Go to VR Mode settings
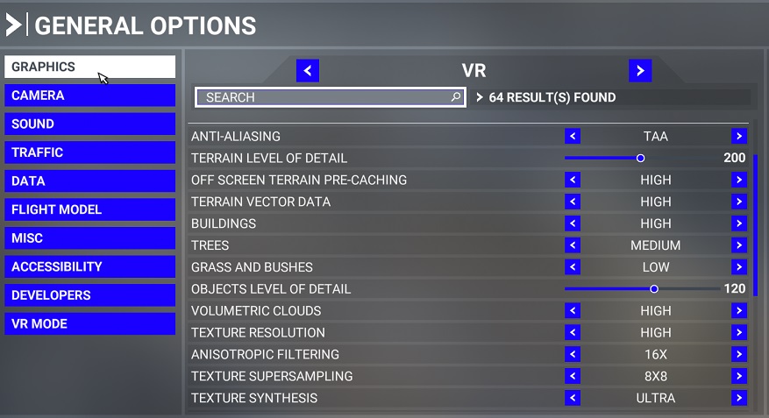769x418 pixels. pos(89,323)
